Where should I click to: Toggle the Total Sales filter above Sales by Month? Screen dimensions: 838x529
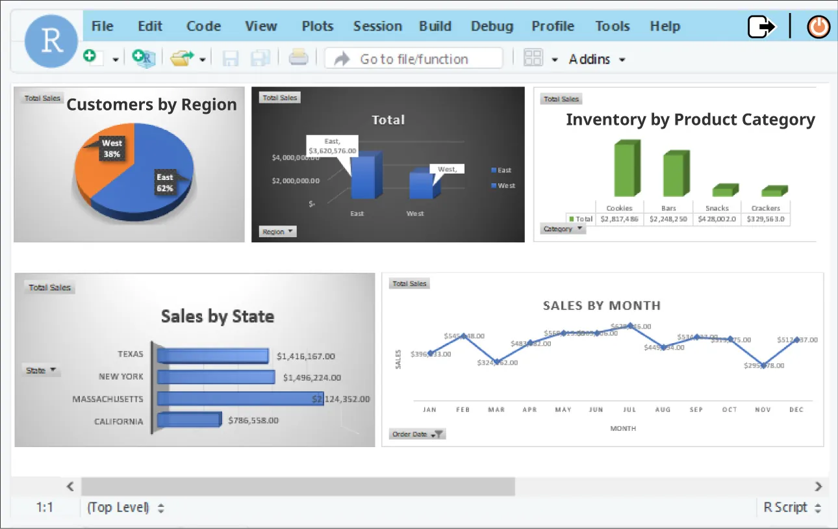coord(409,283)
